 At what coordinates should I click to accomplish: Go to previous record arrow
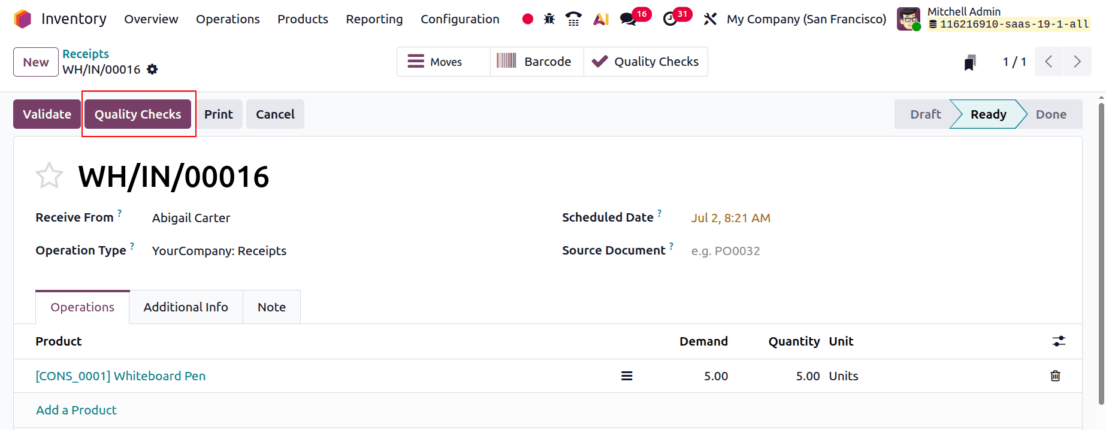coord(1048,62)
